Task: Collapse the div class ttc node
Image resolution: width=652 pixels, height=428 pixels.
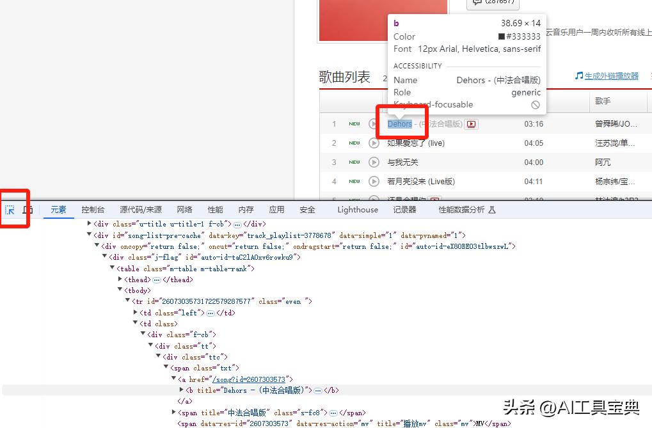Action: point(159,356)
